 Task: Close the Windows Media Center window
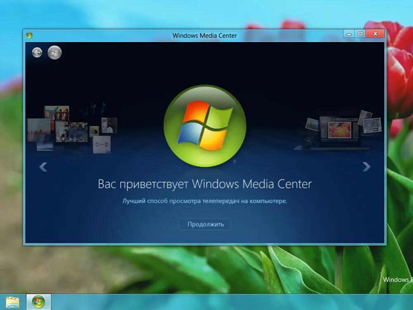[x=375, y=34]
